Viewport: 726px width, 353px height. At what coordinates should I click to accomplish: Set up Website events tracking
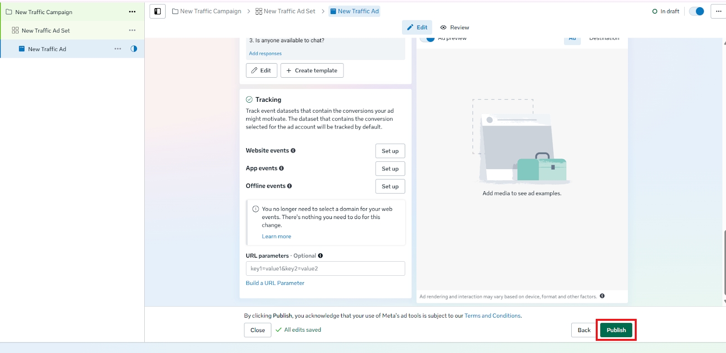390,151
